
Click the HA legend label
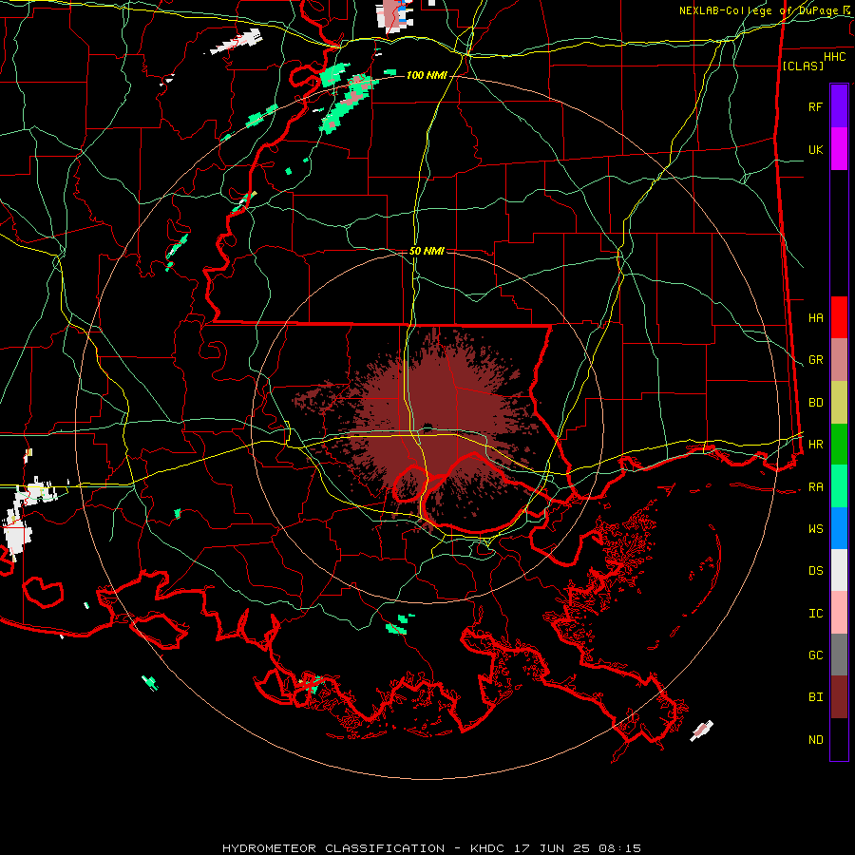pyautogui.click(x=816, y=317)
